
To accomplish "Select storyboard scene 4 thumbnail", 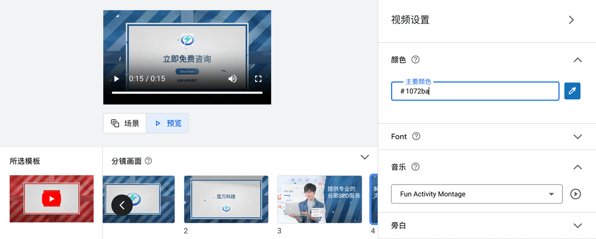I will point(373,199).
